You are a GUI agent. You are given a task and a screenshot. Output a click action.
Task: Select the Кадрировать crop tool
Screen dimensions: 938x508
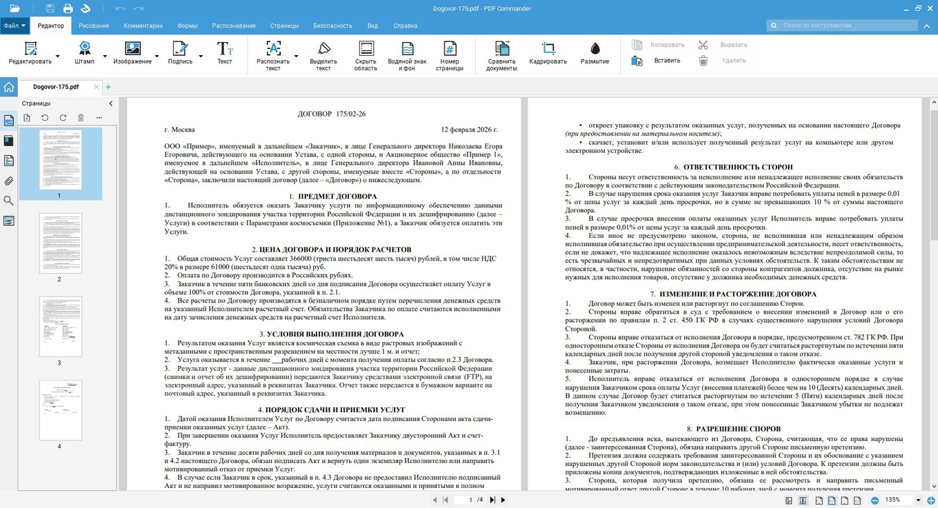pyautogui.click(x=548, y=54)
